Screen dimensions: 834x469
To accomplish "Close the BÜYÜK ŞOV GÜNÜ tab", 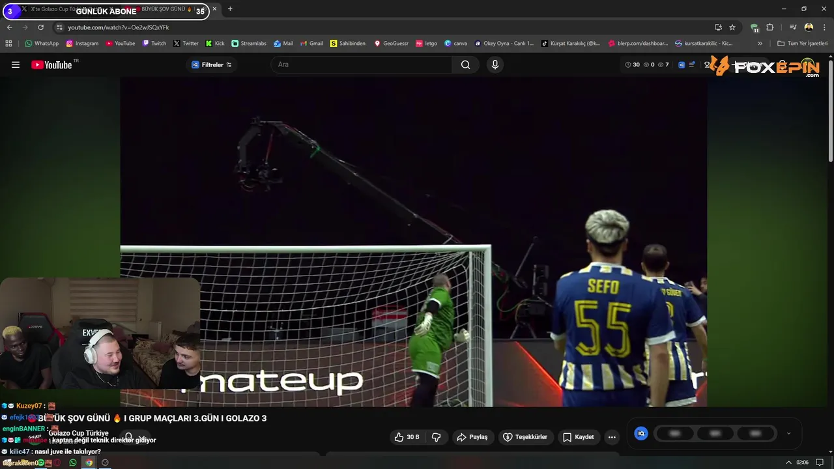I will click(214, 9).
